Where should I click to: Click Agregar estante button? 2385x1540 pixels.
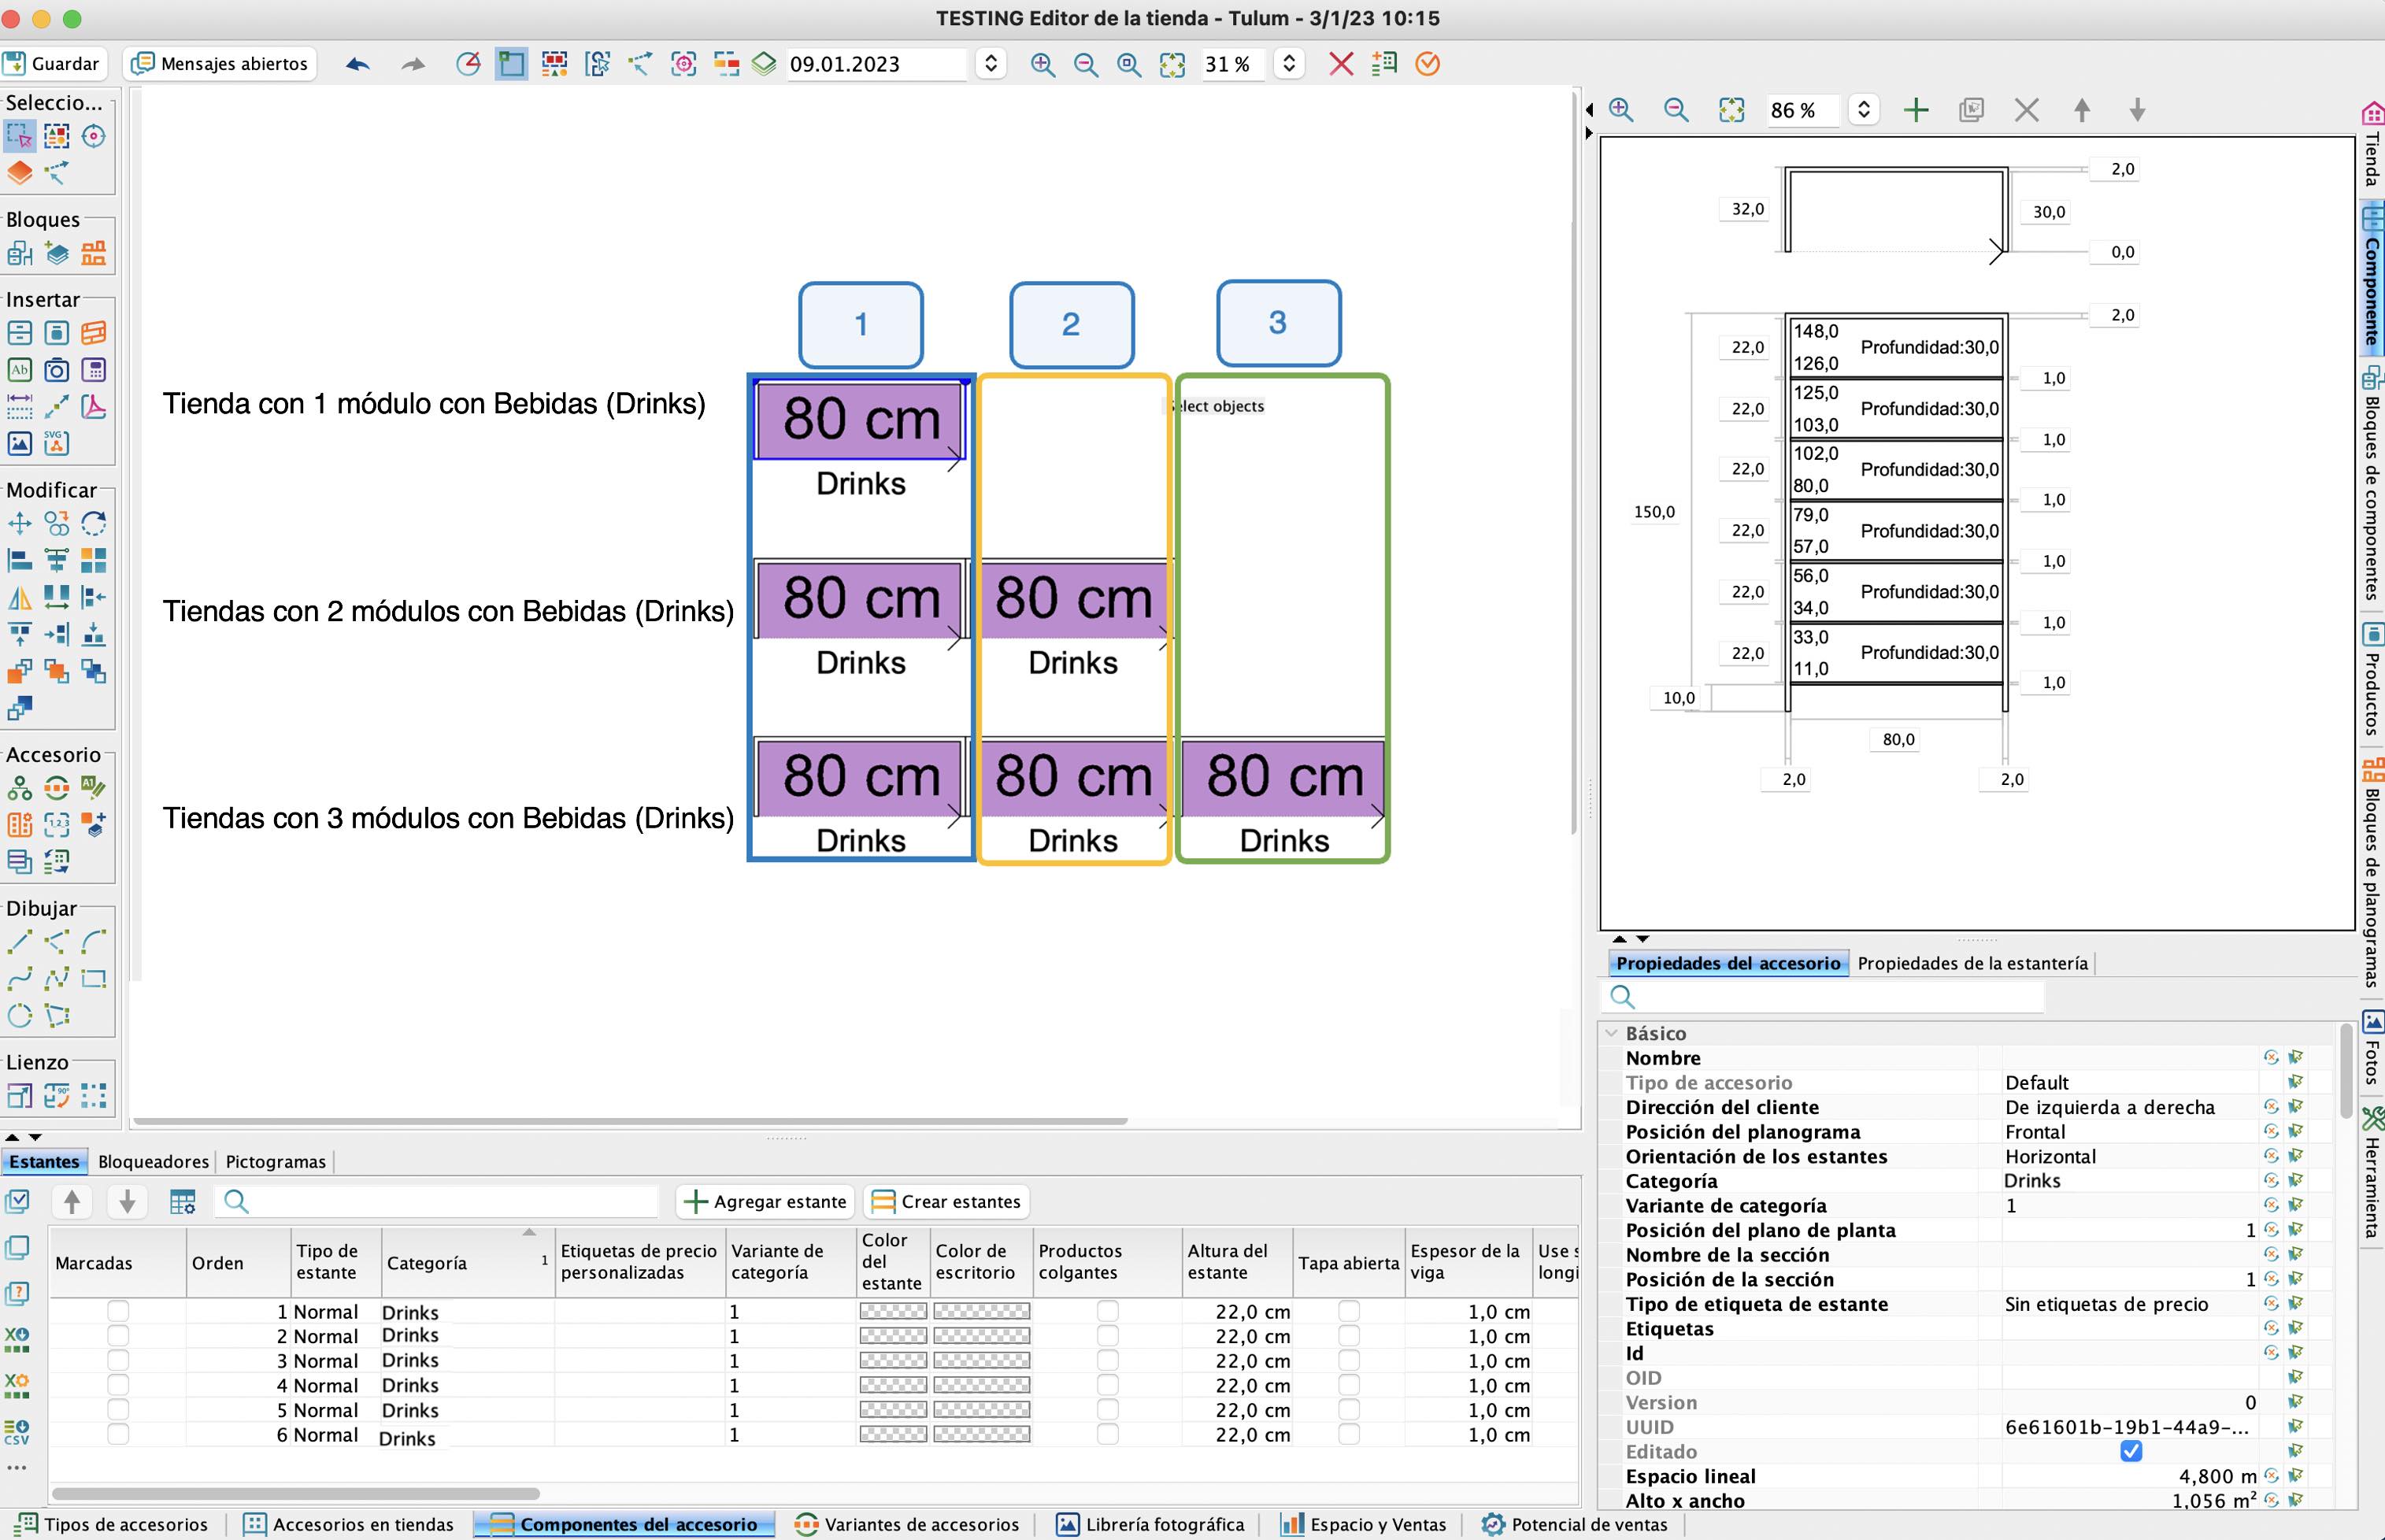pyautogui.click(x=766, y=1201)
